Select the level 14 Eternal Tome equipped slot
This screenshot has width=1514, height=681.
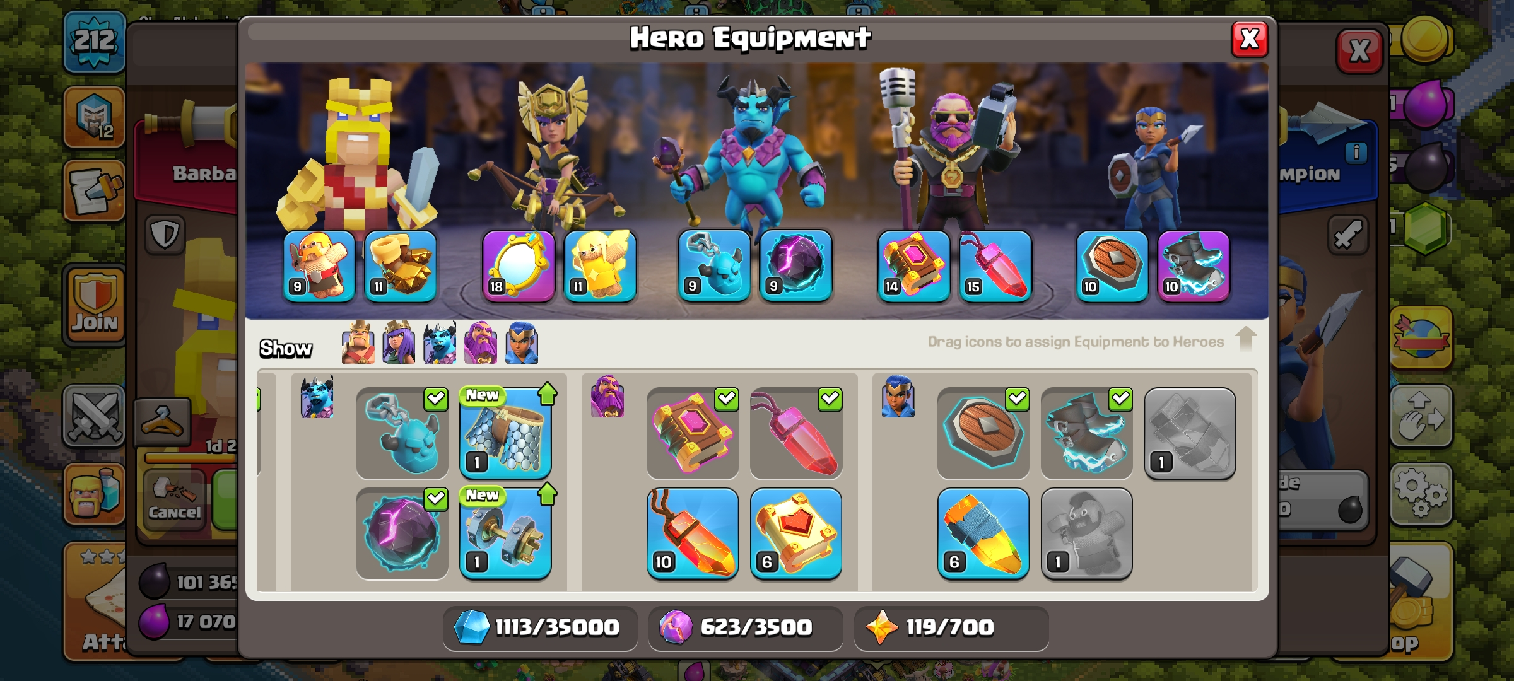click(913, 266)
